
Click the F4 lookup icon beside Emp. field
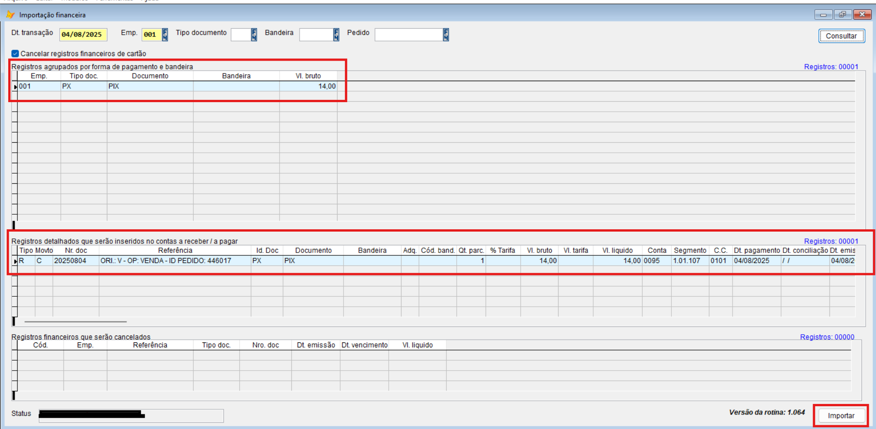point(165,35)
